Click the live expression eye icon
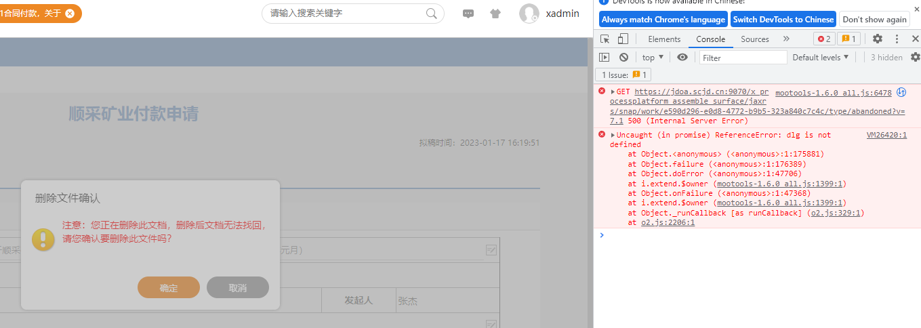The image size is (921, 328). coord(682,58)
